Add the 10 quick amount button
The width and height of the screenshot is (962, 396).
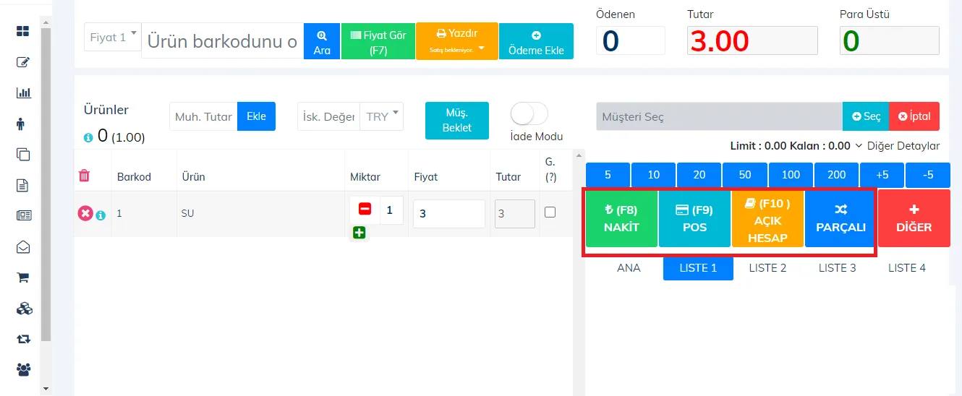coord(654,175)
